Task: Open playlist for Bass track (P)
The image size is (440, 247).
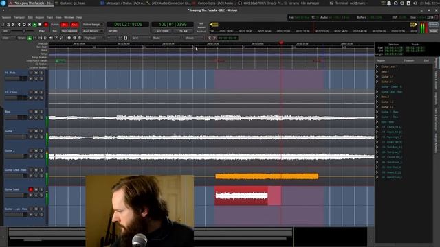Action: click(x=31, y=117)
